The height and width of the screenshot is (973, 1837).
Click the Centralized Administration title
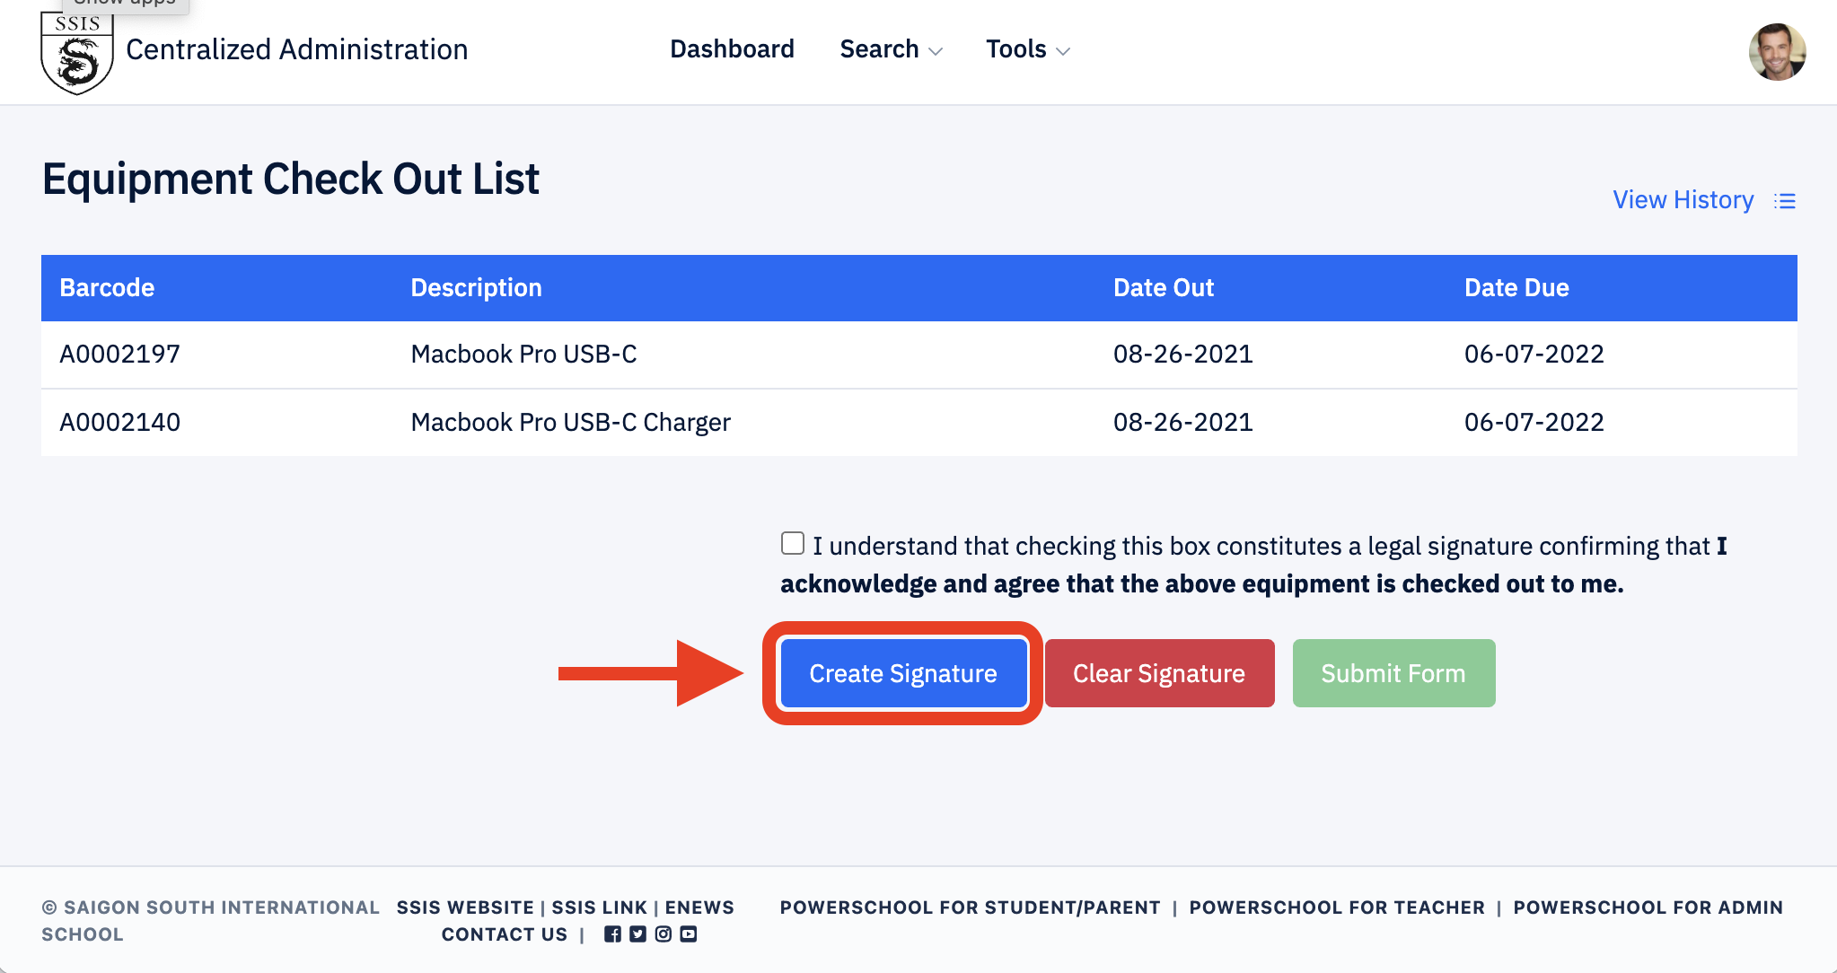pyautogui.click(x=296, y=49)
